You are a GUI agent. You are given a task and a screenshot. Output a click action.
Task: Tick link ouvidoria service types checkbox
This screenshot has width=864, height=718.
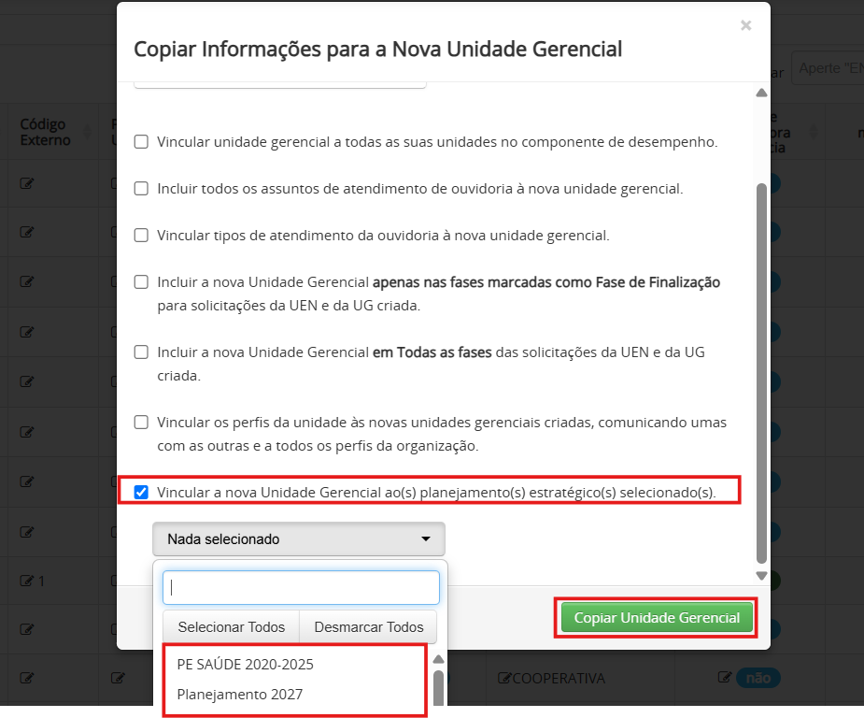coord(141,236)
